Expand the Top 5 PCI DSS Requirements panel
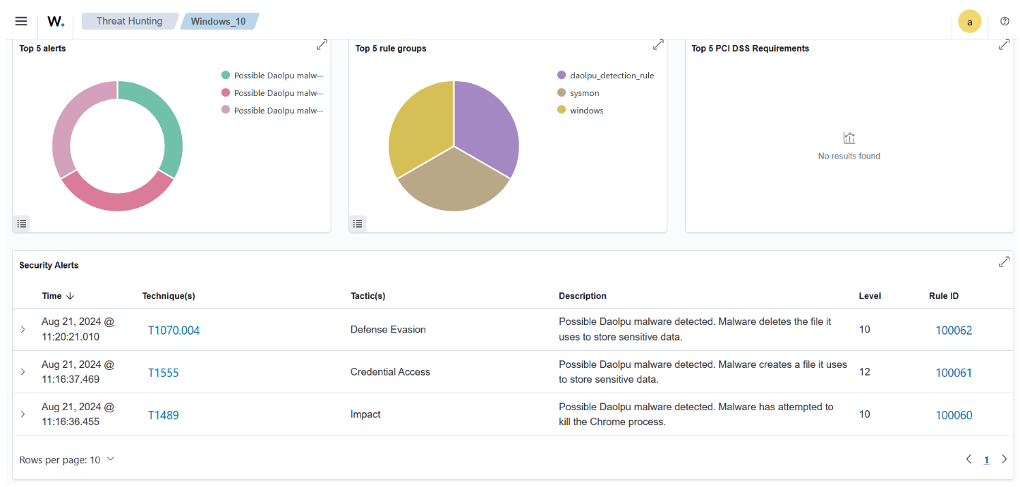 click(x=1004, y=45)
